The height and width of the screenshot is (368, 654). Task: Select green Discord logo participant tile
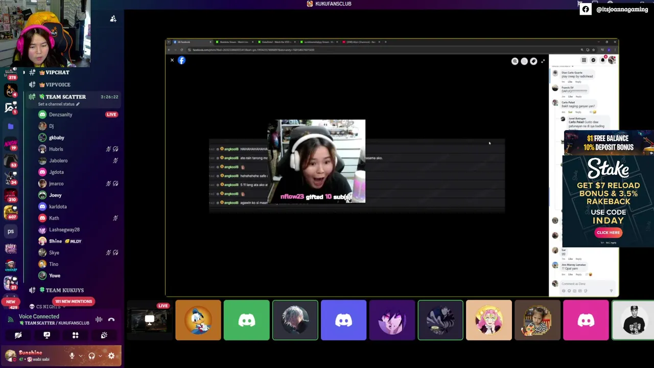(x=247, y=320)
